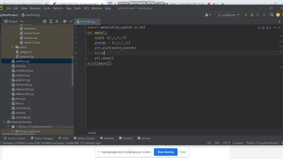Open the Code menu
This screenshot has width=283, height=159.
coord(47,8)
